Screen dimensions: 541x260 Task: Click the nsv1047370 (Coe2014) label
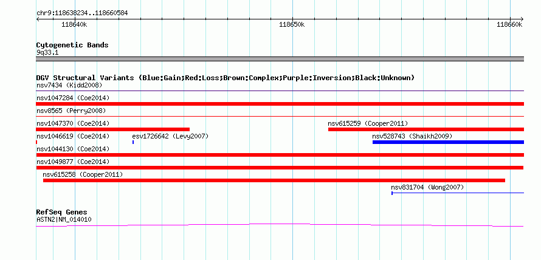click(x=73, y=123)
